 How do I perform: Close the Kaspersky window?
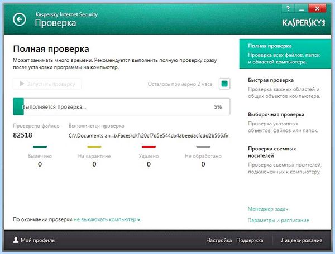click(317, 8)
